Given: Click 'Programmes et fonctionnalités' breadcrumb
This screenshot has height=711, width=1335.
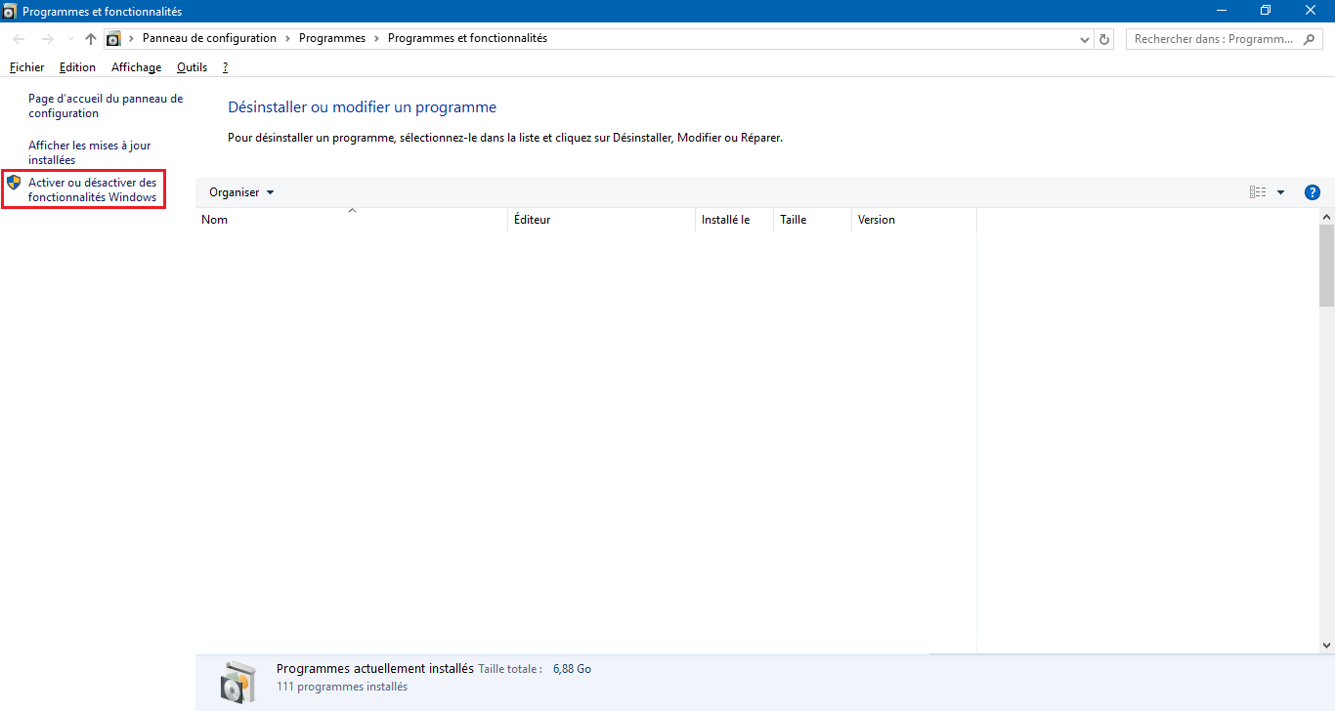Looking at the screenshot, I should pos(467,38).
